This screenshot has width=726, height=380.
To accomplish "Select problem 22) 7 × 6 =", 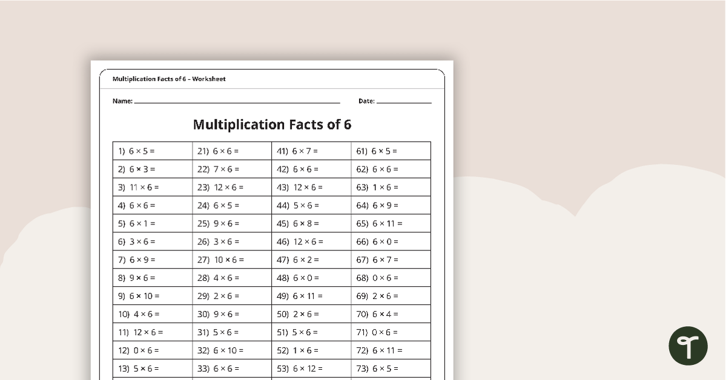I will (218, 169).
